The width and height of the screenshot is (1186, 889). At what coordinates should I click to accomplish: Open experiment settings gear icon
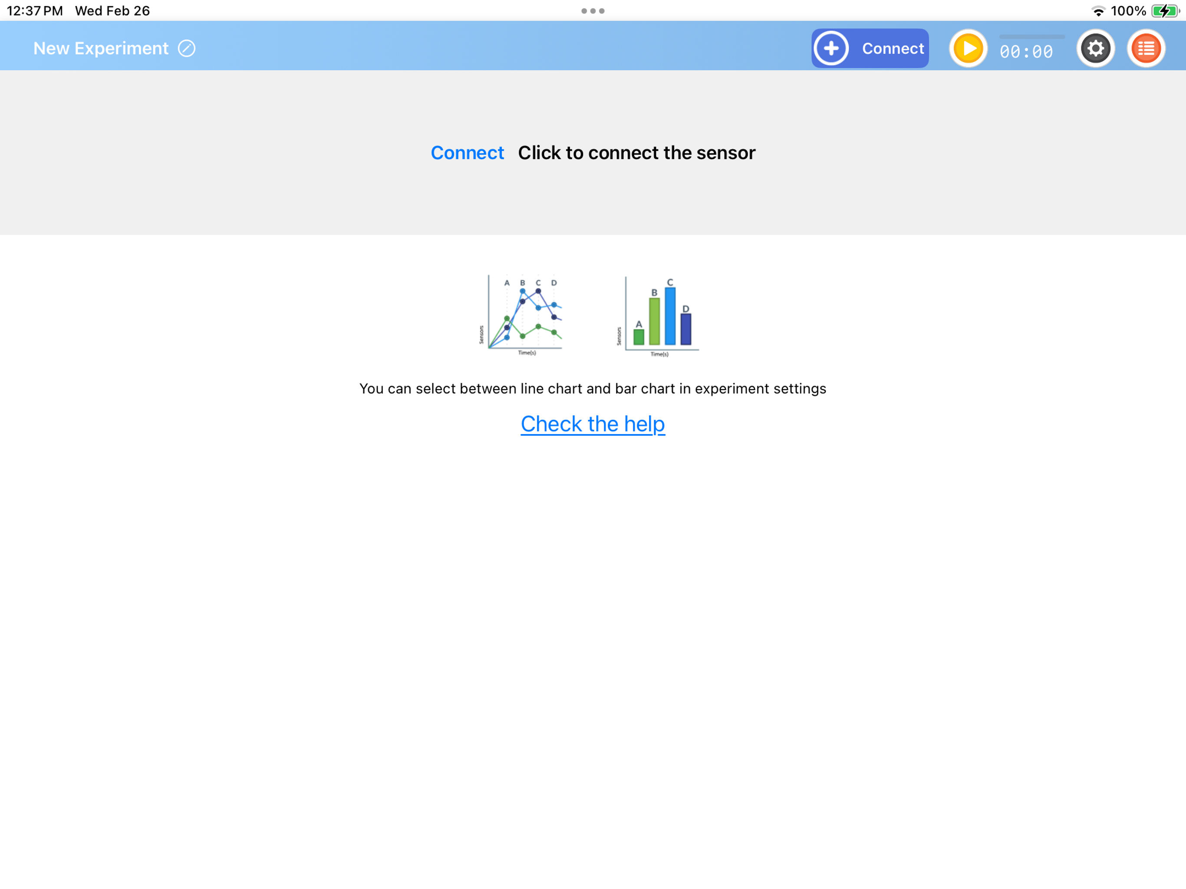coord(1095,48)
